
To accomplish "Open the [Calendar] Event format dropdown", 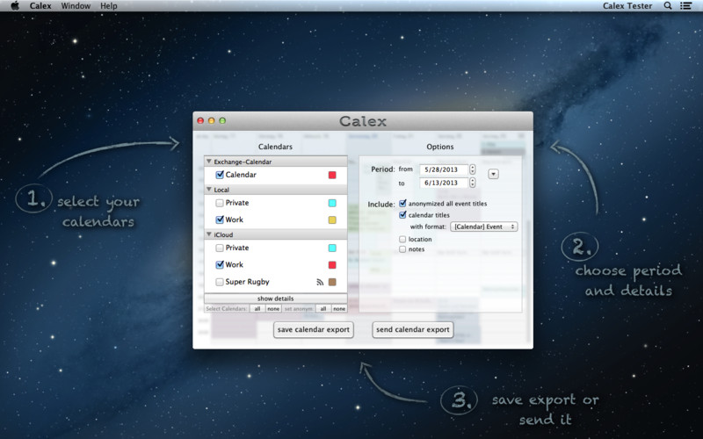I will tap(484, 227).
